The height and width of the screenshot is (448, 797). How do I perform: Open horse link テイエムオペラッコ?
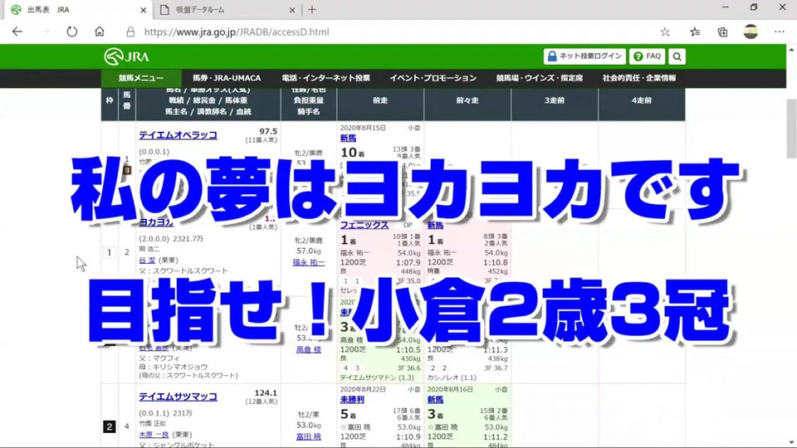tap(178, 135)
